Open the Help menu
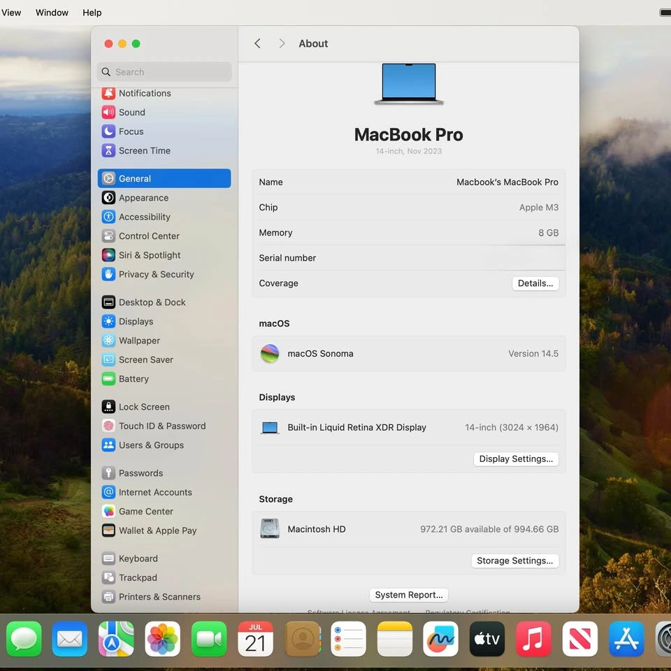 tap(92, 13)
